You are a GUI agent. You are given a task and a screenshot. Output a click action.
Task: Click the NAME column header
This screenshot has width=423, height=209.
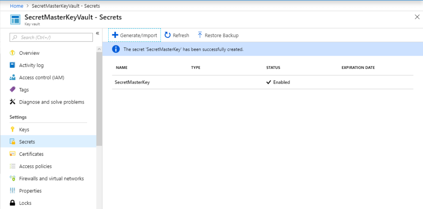122,68
